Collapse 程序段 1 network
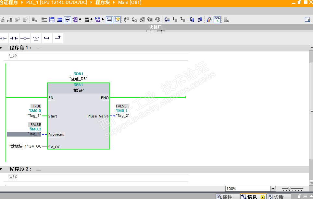The width and height of the screenshot is (313, 199). pyautogui.click(x=1, y=48)
